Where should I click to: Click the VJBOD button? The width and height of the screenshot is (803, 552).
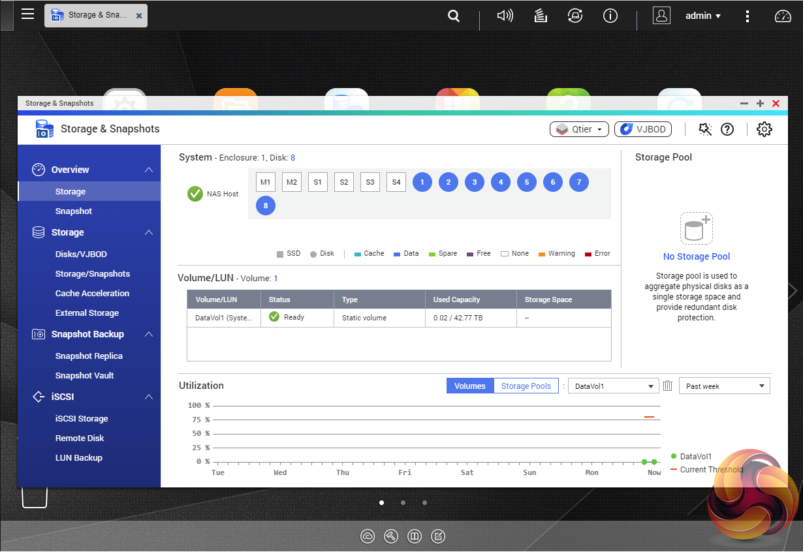click(643, 129)
